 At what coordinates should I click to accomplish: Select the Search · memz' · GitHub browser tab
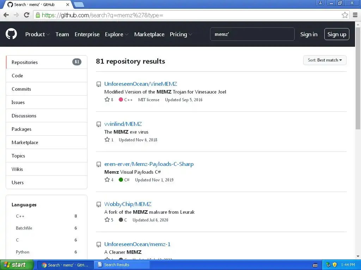(38, 5)
